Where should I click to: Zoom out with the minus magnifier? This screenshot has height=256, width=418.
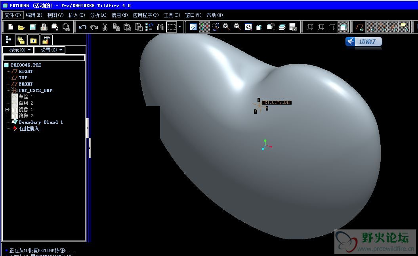tap(237, 27)
